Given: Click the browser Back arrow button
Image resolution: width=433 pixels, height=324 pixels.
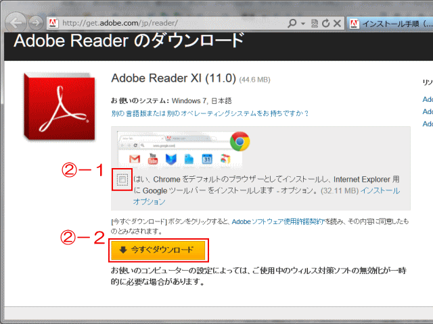Looking at the screenshot, I should [x=16, y=22].
